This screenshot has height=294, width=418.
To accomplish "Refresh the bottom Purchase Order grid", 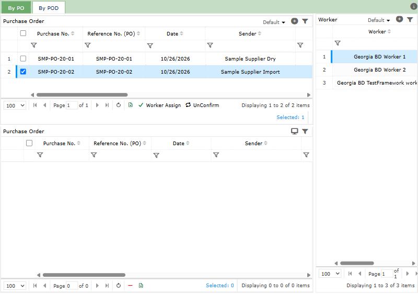I will point(119,286).
